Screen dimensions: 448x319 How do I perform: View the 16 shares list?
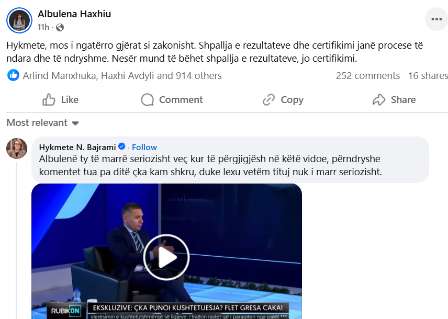pyautogui.click(x=428, y=76)
